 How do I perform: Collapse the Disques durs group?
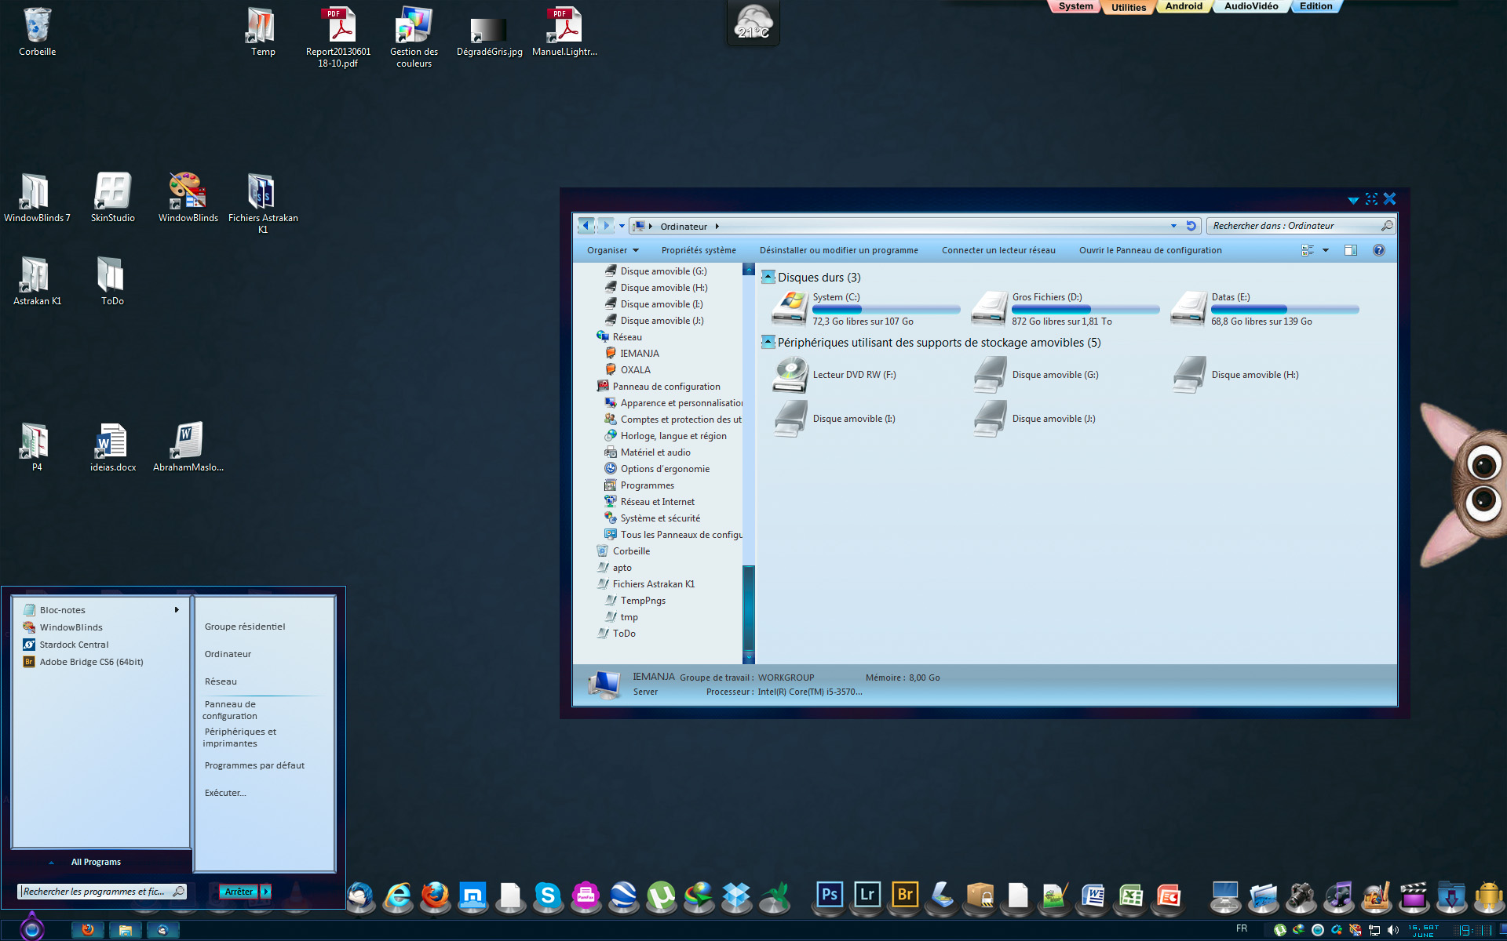pos(768,277)
